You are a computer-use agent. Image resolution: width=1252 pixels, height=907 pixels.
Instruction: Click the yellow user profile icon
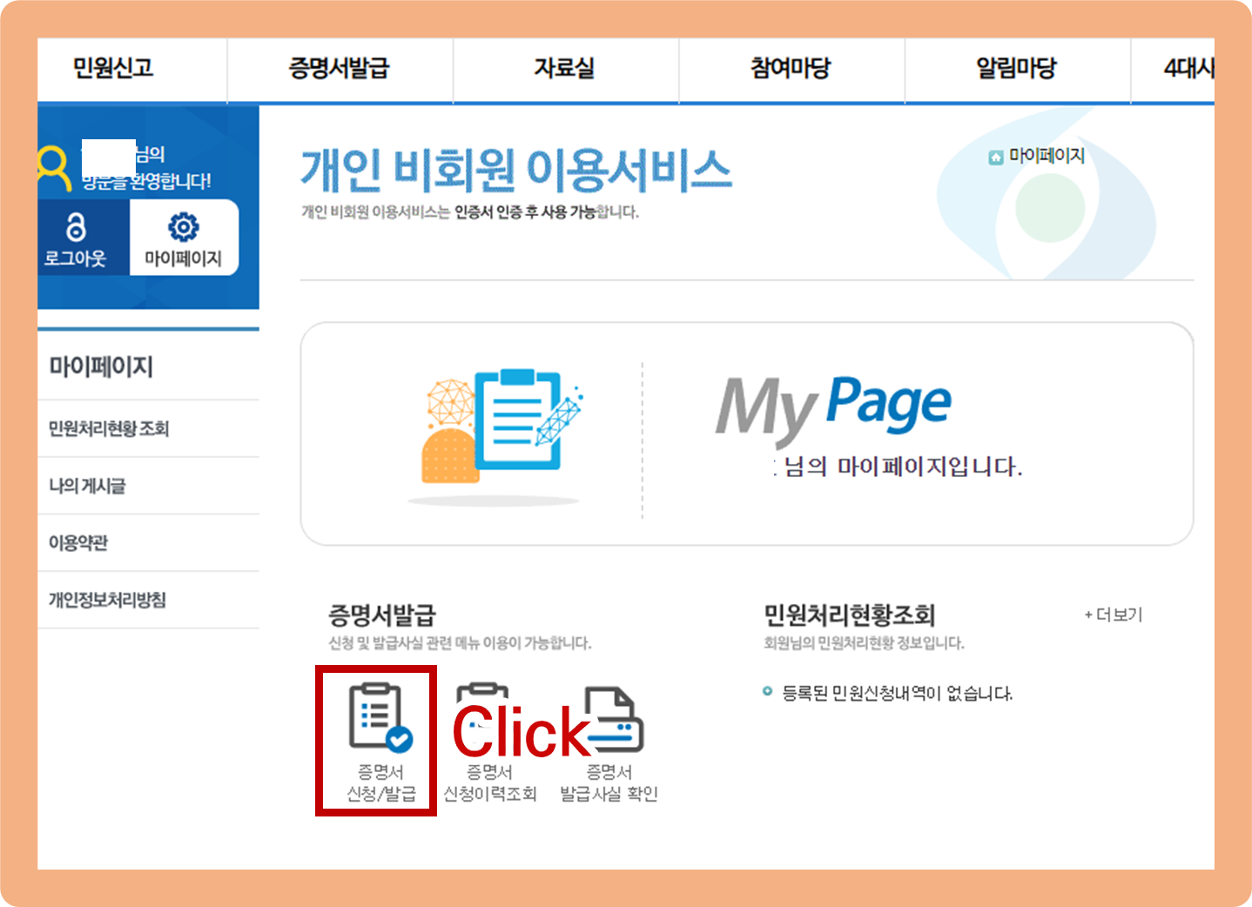point(54,168)
